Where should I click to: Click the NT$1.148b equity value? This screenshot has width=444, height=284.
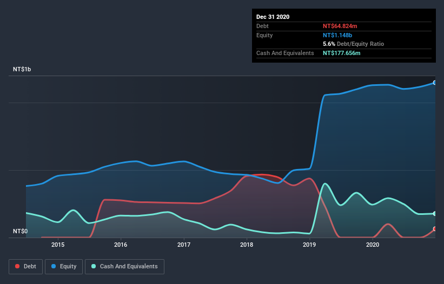click(x=337, y=35)
